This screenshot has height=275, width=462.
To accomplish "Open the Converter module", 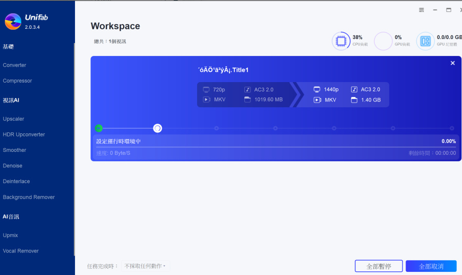I will coord(14,65).
